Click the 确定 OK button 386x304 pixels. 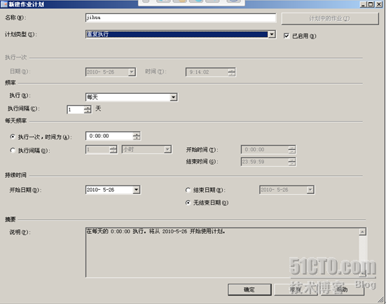(x=249, y=290)
